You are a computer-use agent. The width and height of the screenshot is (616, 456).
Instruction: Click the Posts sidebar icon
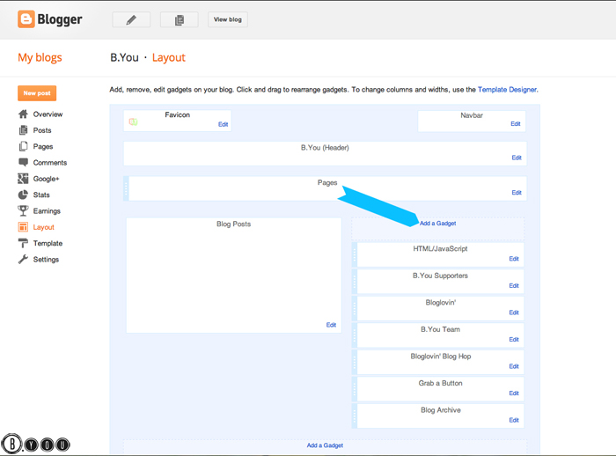click(23, 130)
